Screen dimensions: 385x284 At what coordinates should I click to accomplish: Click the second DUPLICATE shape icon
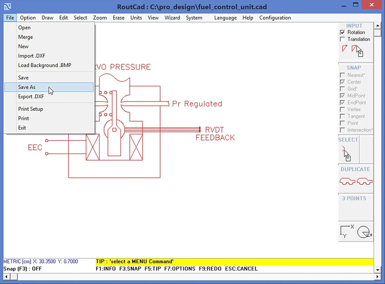click(364, 181)
